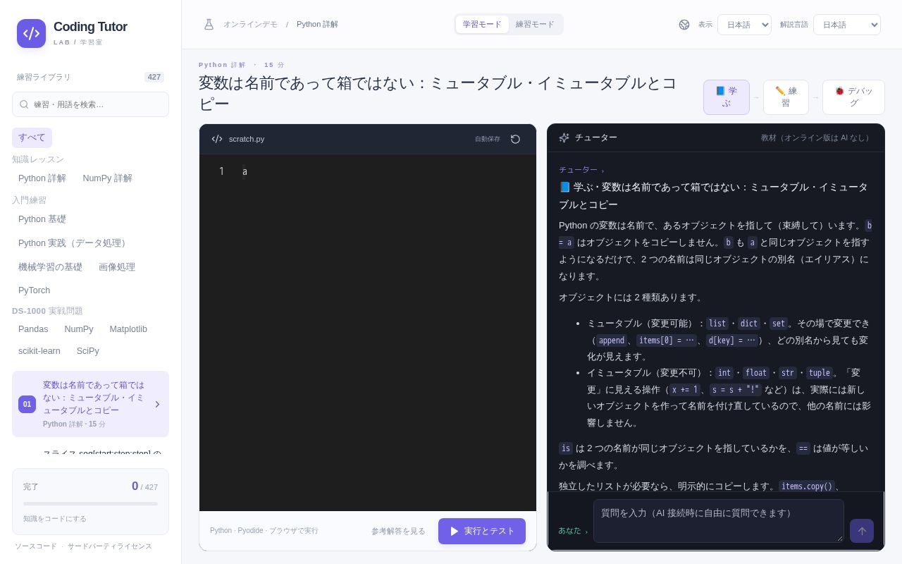Image resolution: width=902 pixels, height=564 pixels.
Task: Click the sparkle icon beside チューター
Action: 564,137
